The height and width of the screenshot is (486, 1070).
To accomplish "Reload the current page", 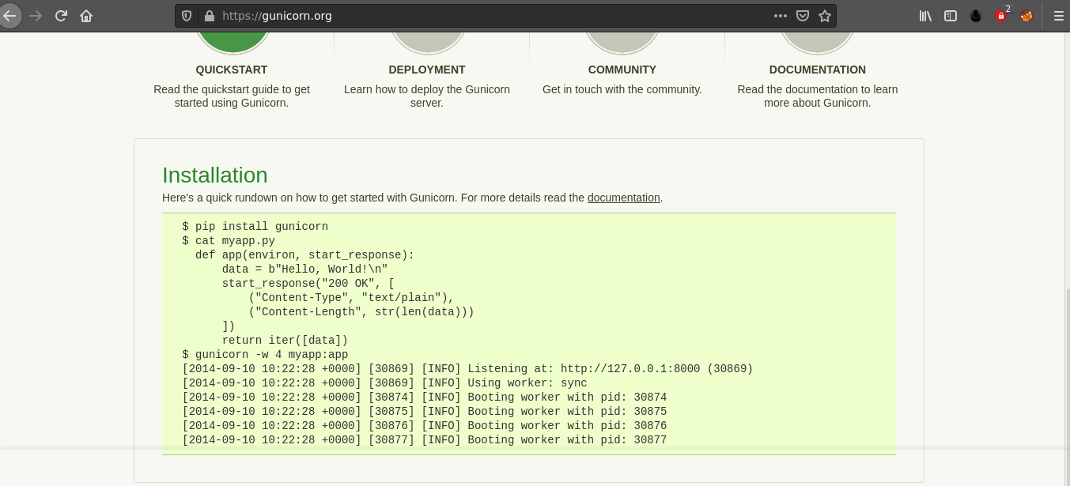I will click(x=61, y=16).
